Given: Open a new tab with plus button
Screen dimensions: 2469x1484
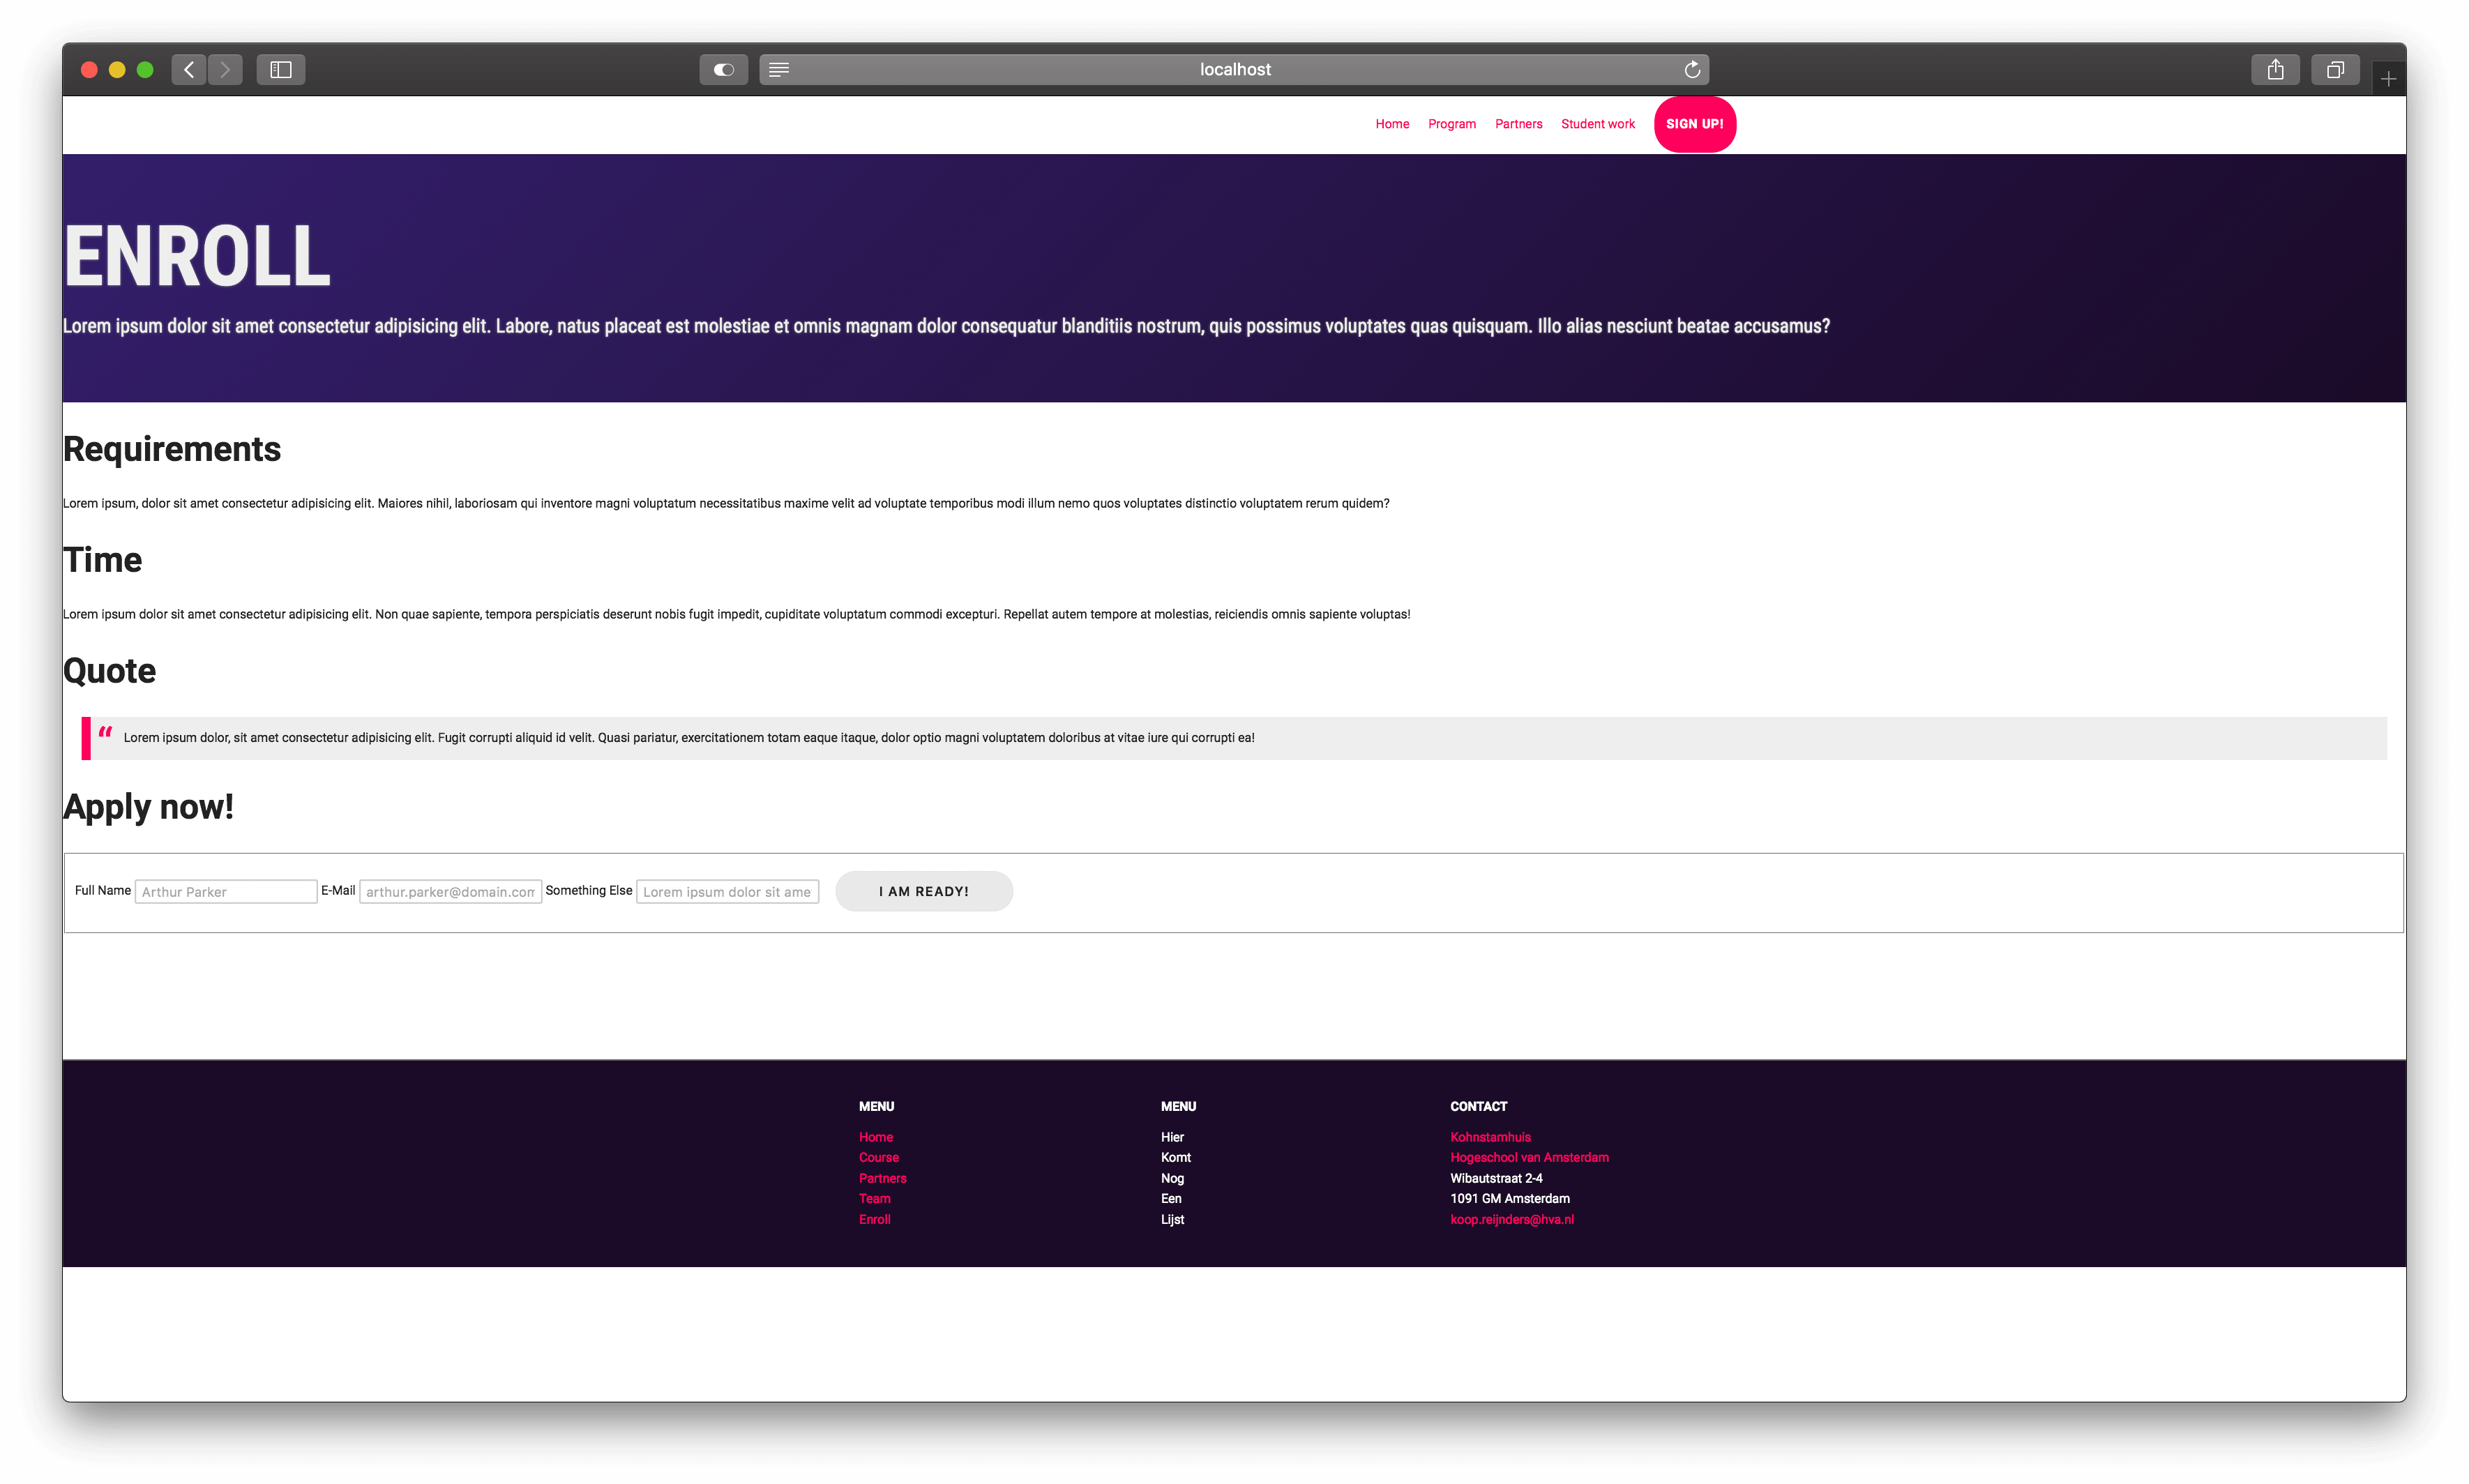Looking at the screenshot, I should tap(2388, 79).
